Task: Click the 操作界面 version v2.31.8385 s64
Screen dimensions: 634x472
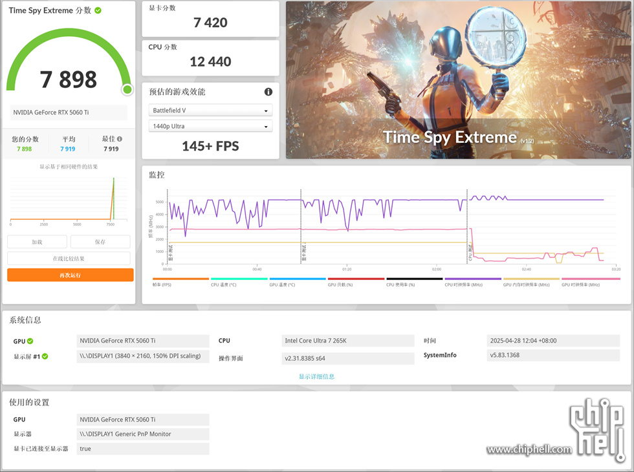Action: [348, 358]
